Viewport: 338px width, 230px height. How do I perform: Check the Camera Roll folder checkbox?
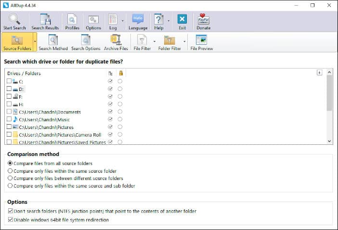pos(9,134)
